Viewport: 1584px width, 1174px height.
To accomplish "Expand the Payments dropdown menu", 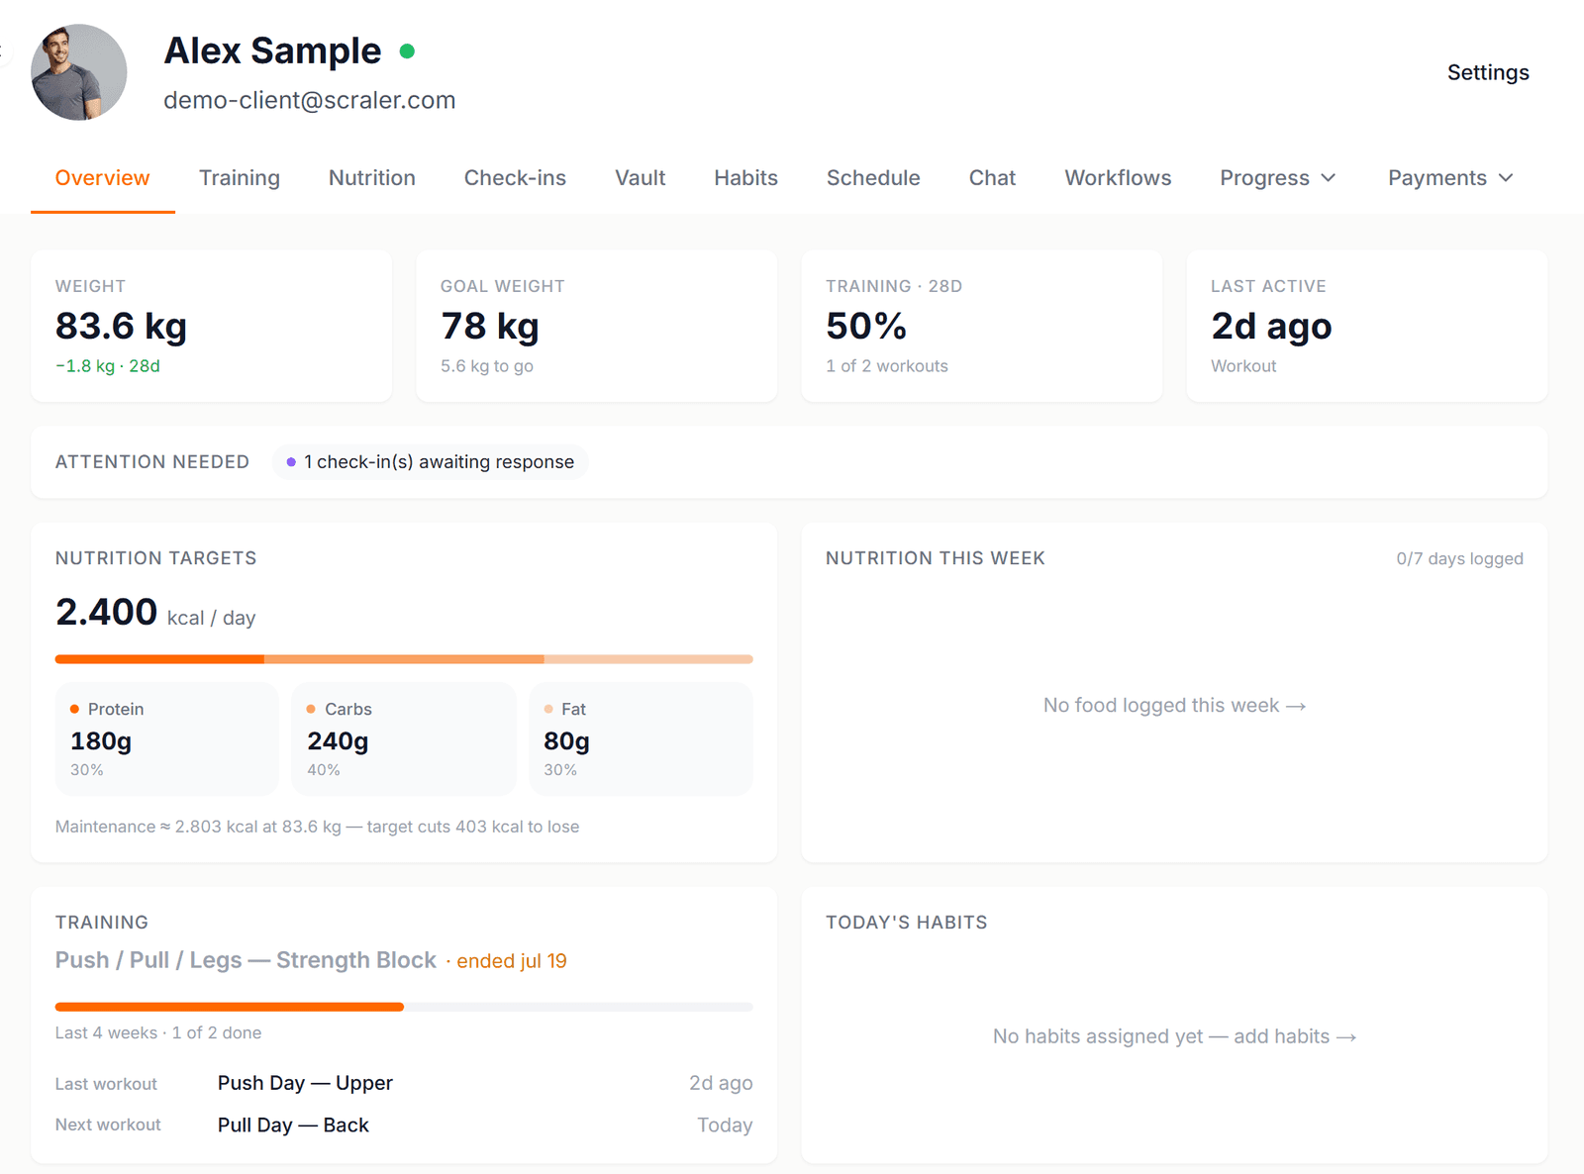I will click(1450, 178).
